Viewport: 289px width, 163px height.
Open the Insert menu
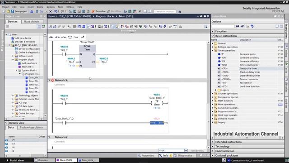pyautogui.click(x=31, y=7)
